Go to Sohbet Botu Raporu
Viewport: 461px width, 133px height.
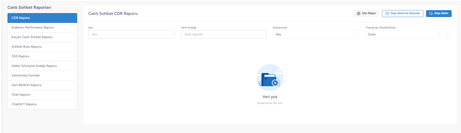(x=42, y=47)
